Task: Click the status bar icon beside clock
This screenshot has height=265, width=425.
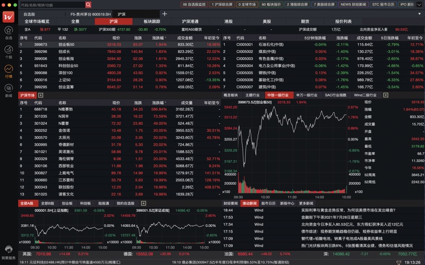Action: [399, 262]
